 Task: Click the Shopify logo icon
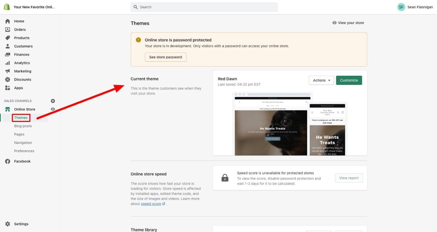[7, 7]
